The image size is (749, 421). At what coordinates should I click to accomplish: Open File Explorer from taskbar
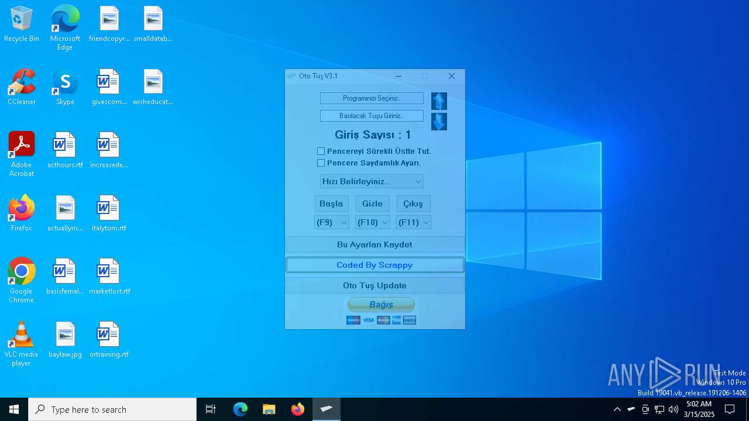269,409
